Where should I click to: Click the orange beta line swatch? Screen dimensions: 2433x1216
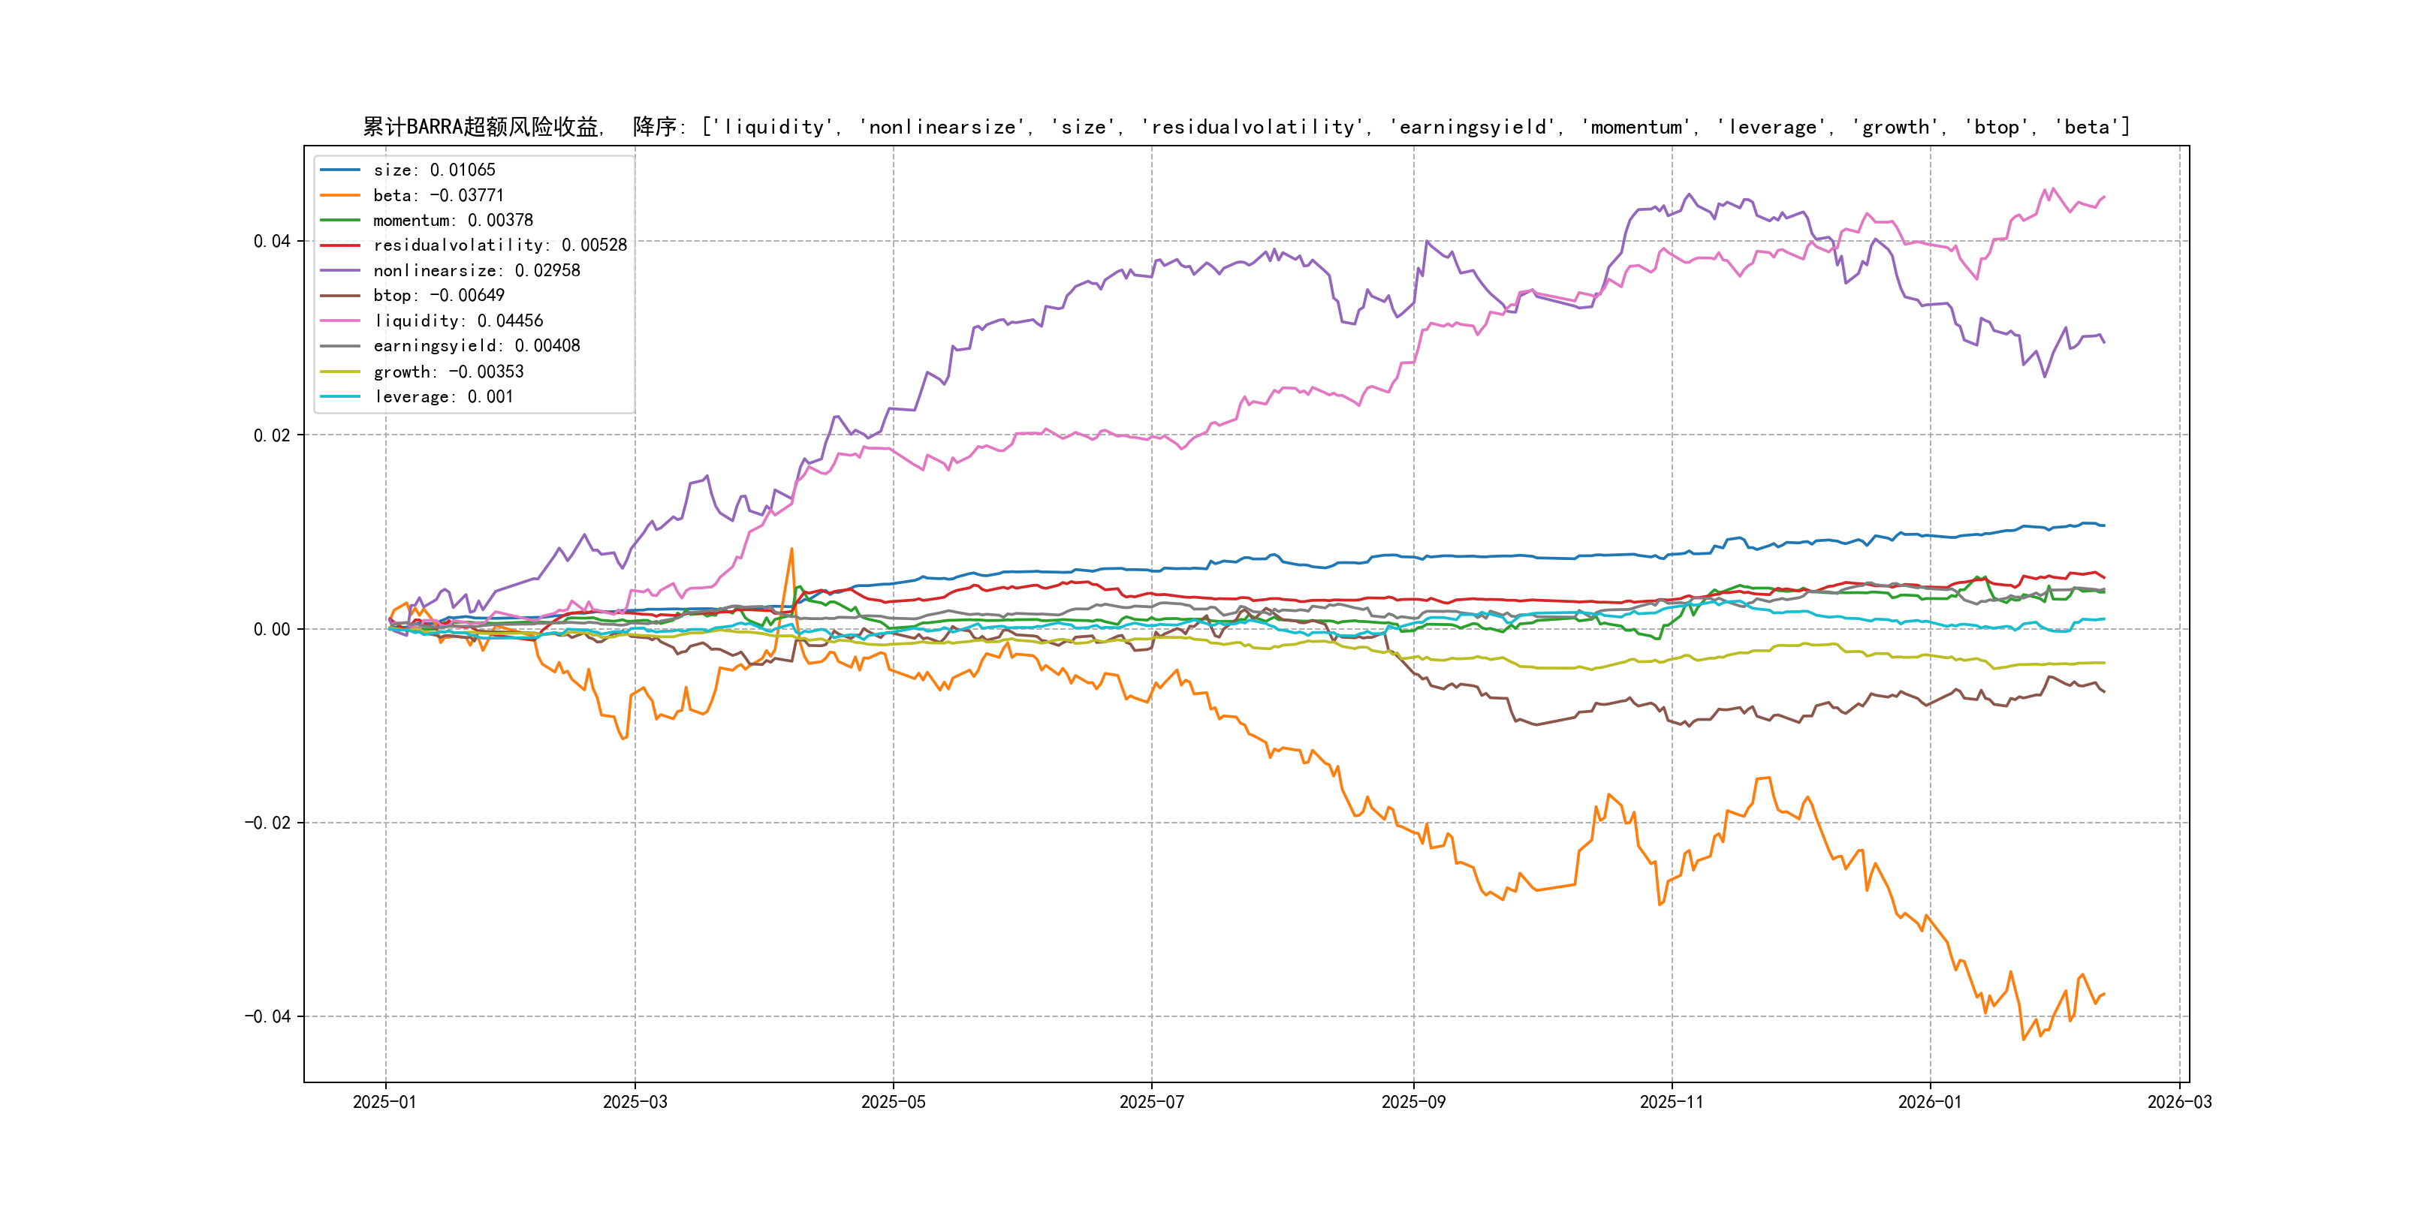click(340, 195)
